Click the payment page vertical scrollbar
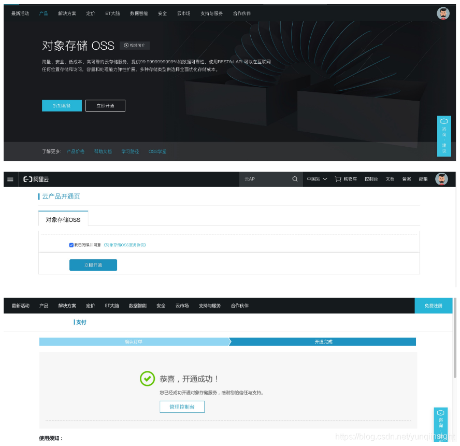 (x=455, y=338)
